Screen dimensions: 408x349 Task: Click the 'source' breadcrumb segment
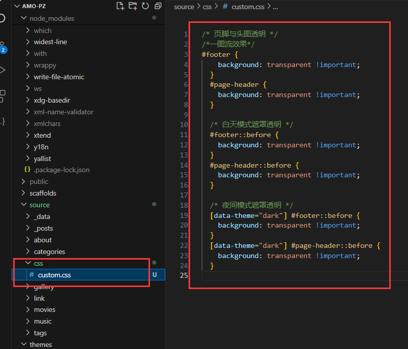[184, 7]
